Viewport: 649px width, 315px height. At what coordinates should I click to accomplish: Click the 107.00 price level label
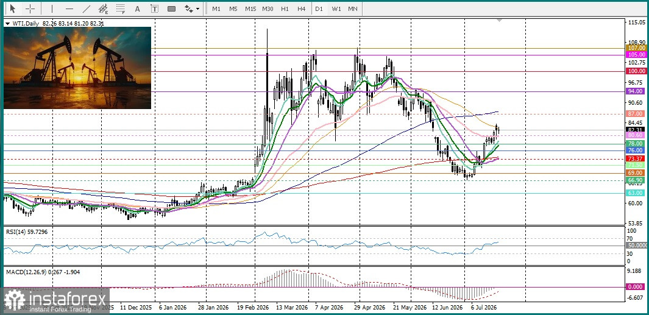[x=637, y=48]
